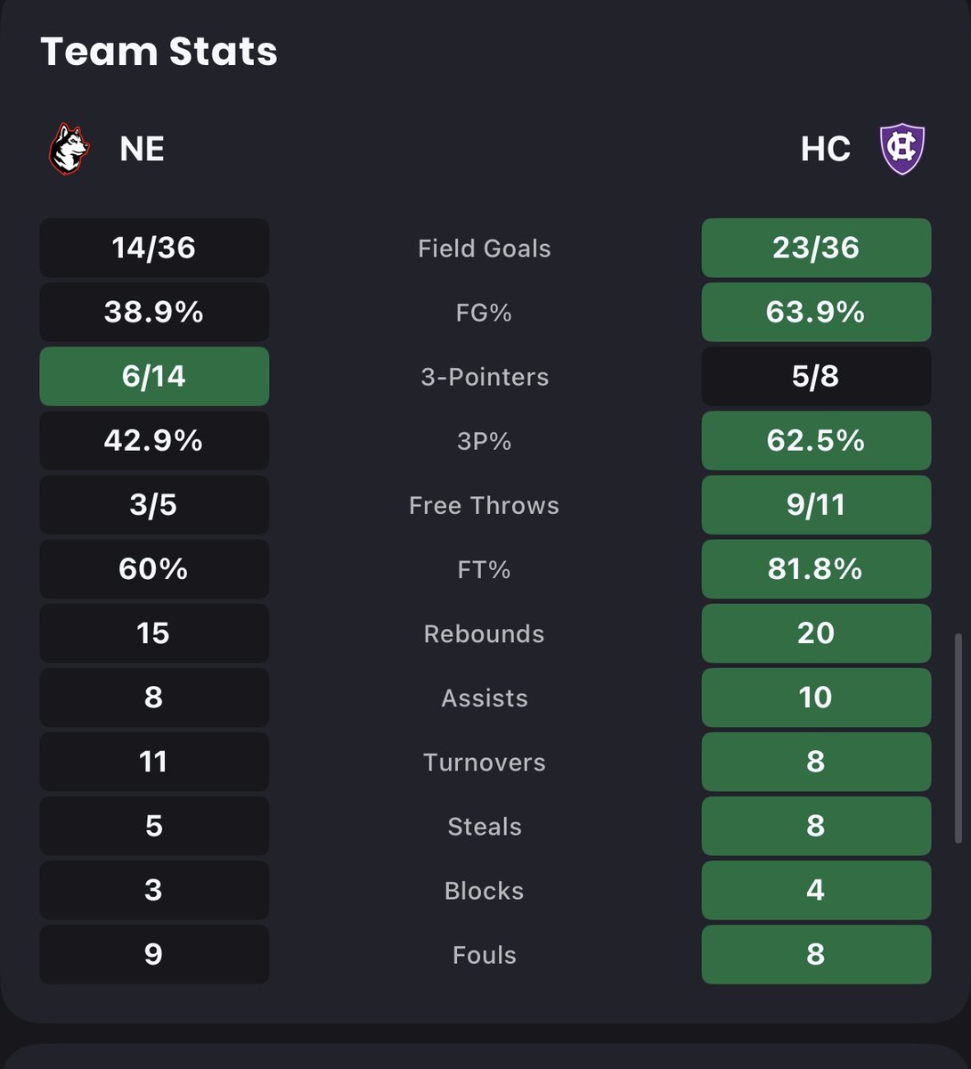Select HC 62.5% three-point percentage
This screenshot has width=971, height=1069.
816,440
